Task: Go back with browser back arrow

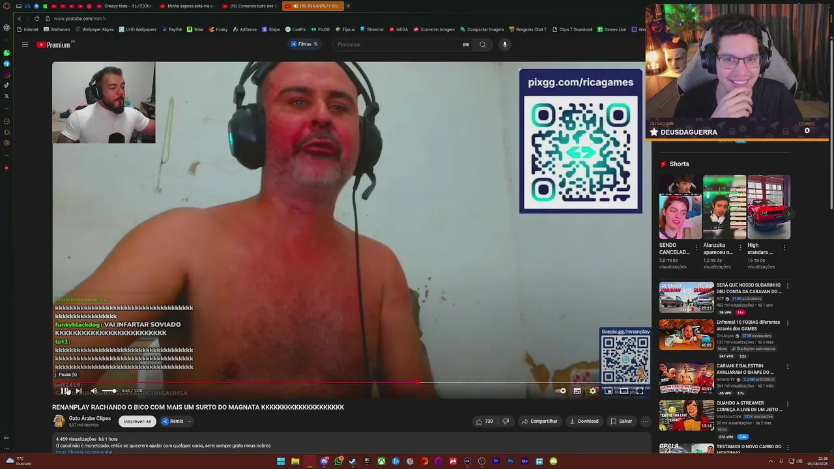Action: [x=20, y=18]
